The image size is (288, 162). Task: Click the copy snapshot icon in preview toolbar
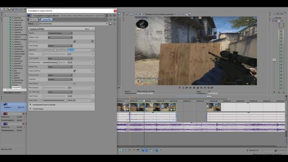pyautogui.click(x=186, y=14)
